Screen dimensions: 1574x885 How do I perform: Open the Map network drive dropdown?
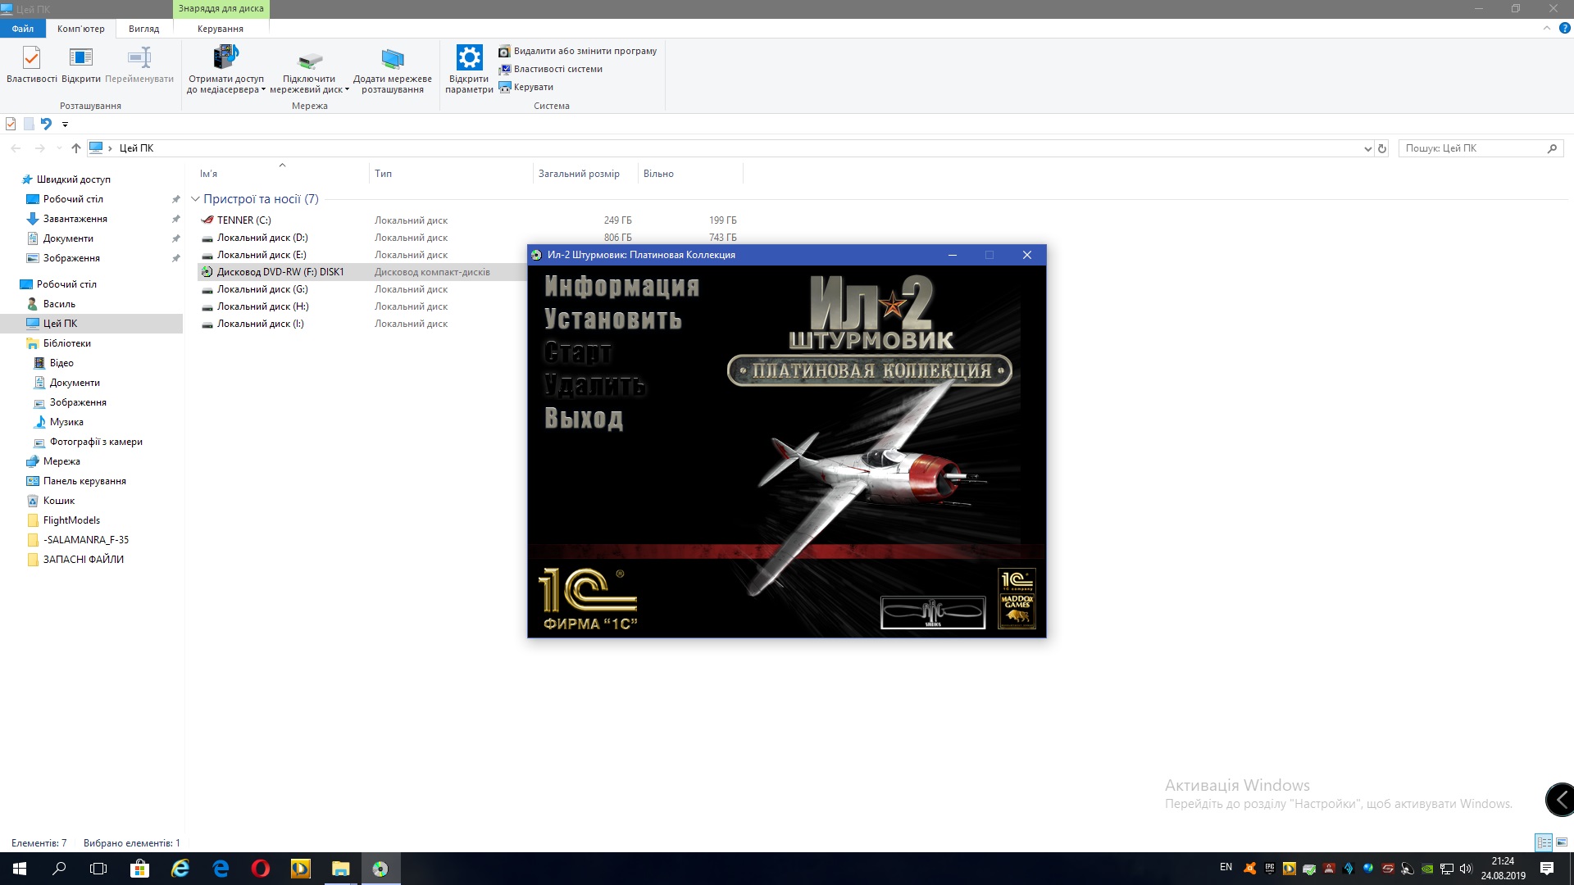(x=347, y=90)
